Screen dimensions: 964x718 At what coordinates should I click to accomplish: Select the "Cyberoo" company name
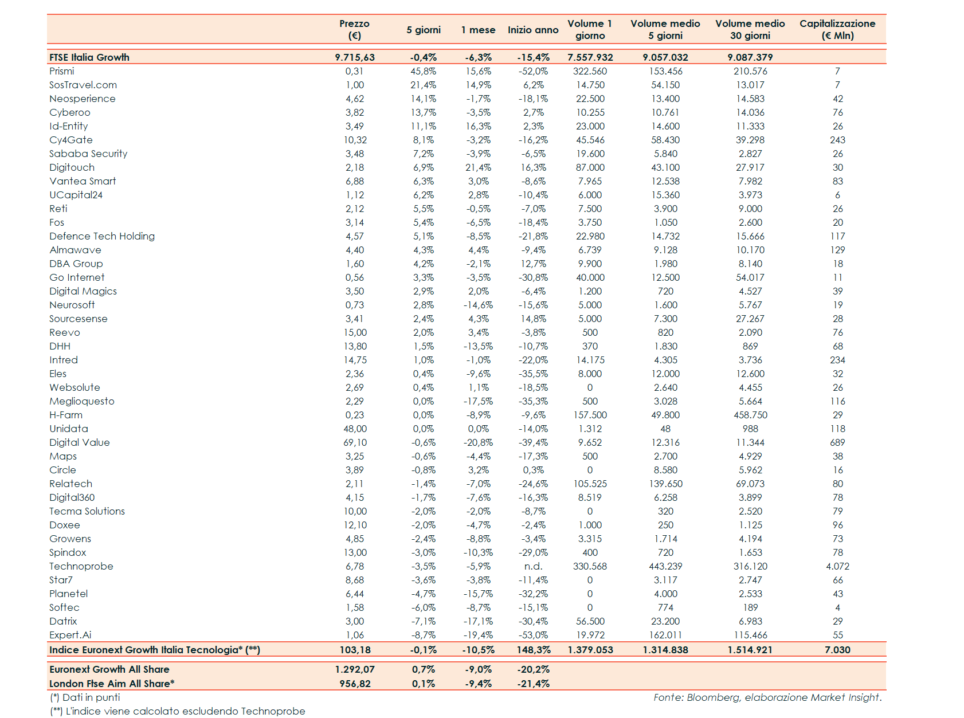[x=70, y=112]
